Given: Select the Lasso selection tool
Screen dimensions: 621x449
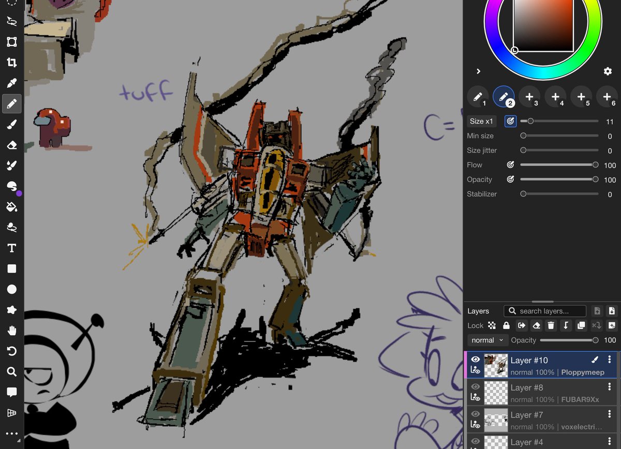Looking at the screenshot, I should 11,21.
